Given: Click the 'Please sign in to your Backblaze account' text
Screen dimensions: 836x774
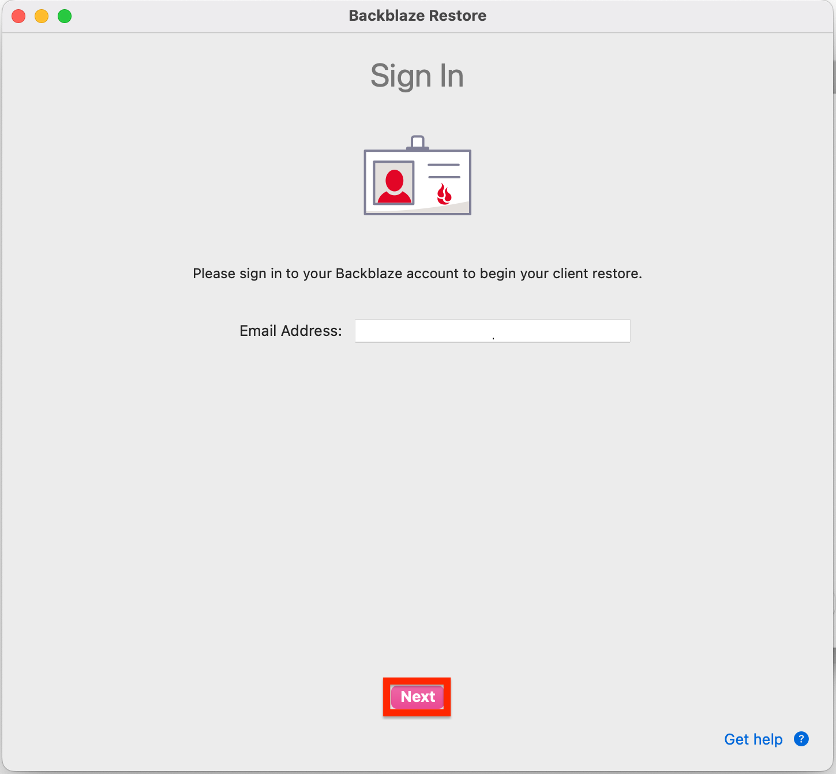Looking at the screenshot, I should (x=417, y=274).
